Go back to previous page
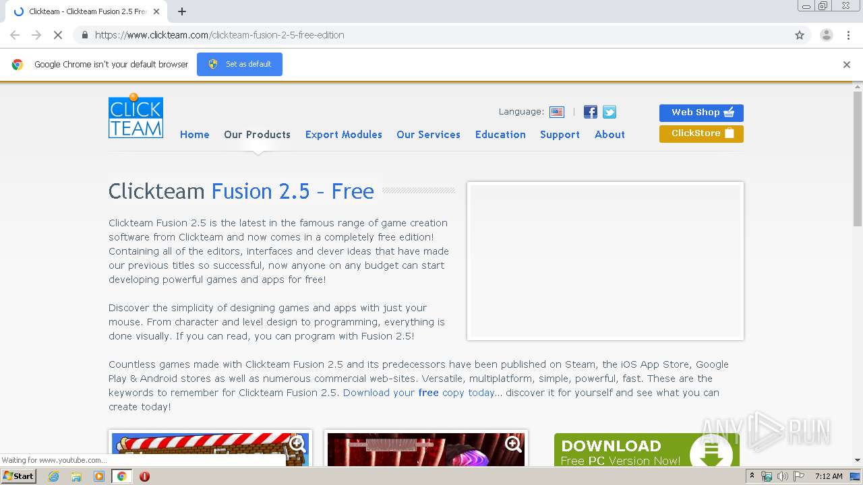The image size is (863, 485). pos(15,35)
